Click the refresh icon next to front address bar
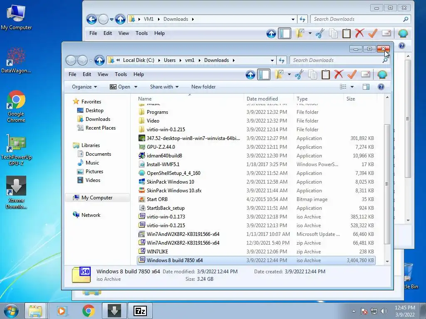The width and height of the screenshot is (426, 319). pos(282,60)
